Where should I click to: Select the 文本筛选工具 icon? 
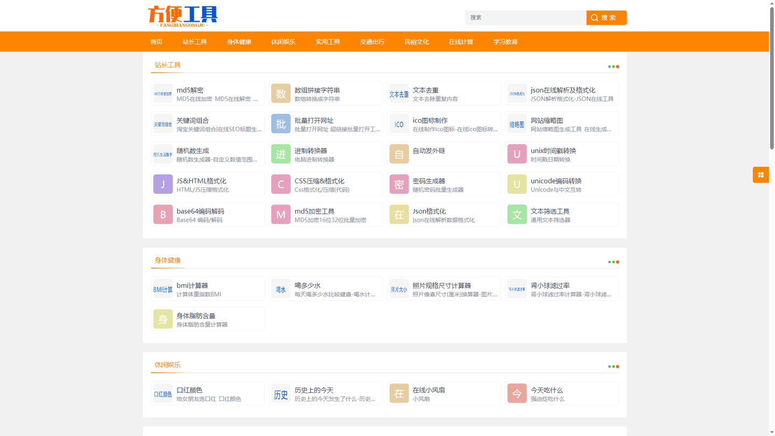517,214
